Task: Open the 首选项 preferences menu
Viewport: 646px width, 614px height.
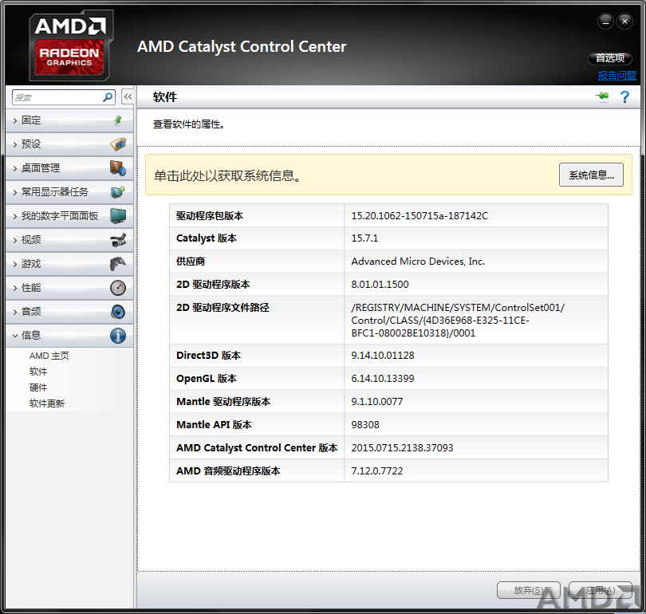Action: 610,58
